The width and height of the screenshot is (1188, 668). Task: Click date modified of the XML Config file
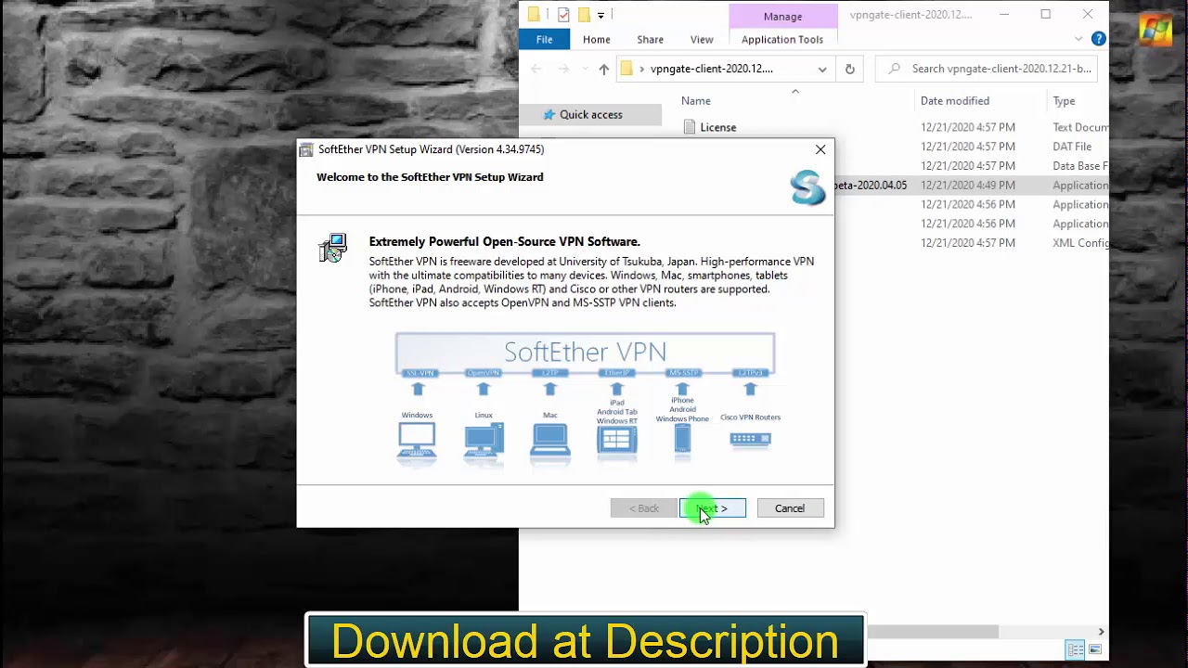[968, 243]
